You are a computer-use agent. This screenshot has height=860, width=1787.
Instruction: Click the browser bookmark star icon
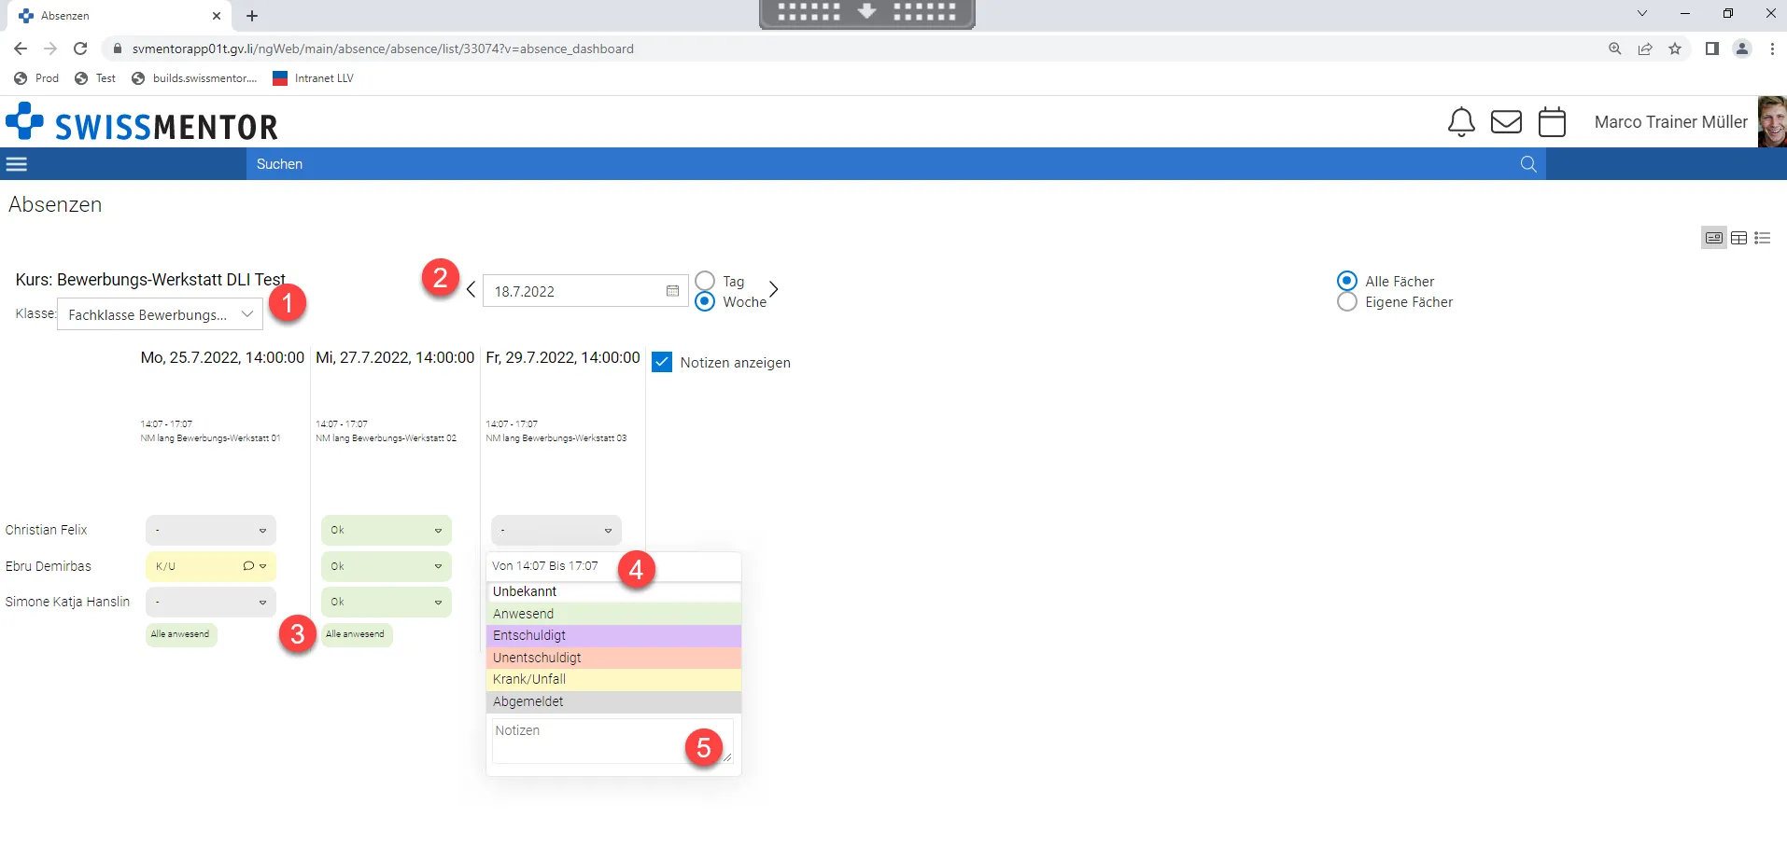pos(1675,49)
